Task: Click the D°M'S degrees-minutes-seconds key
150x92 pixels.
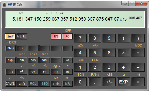Action: [x=10, y=84]
